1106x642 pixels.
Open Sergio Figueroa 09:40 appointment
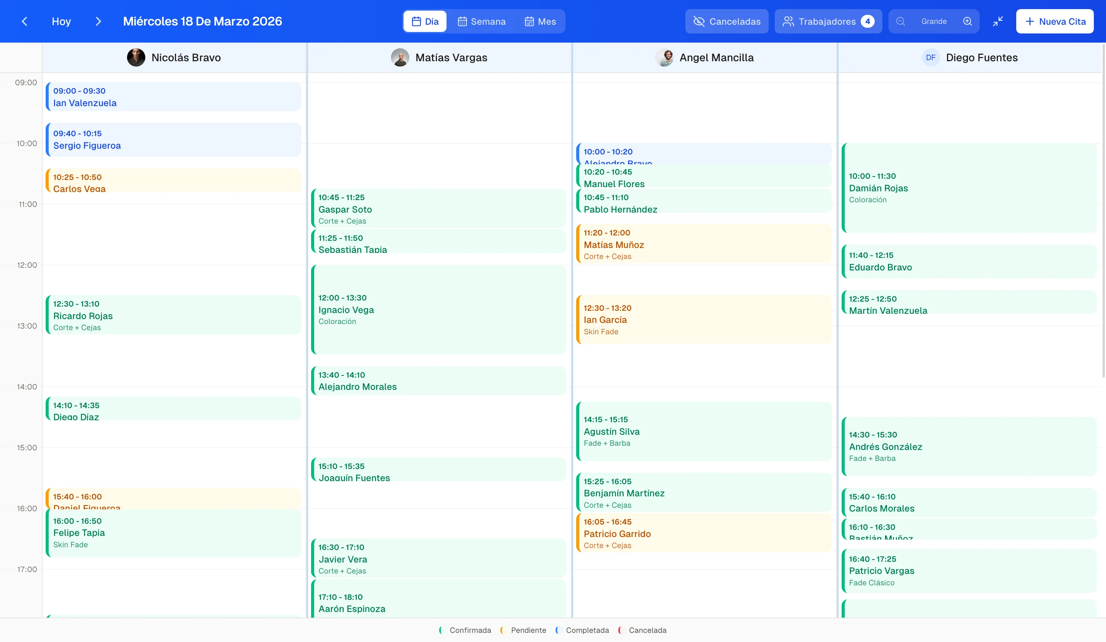[x=173, y=140]
